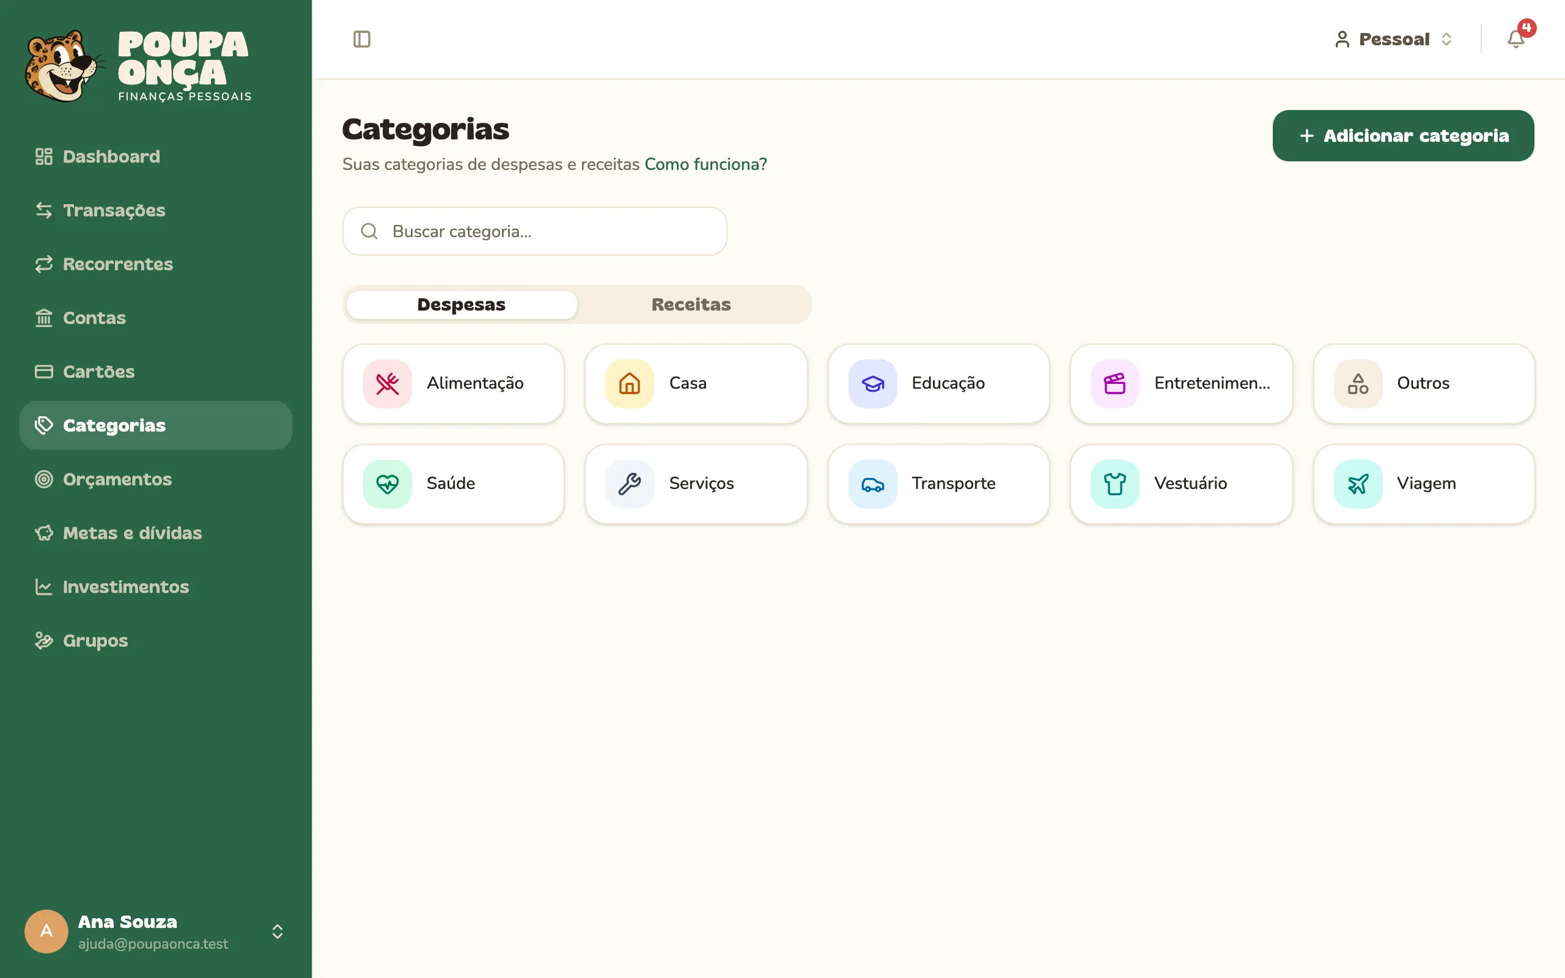Open the Como funciona? link

coord(705,164)
